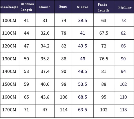The image size is (134, 119).
Task: Select the 68.5 sleeve value
Action: pos(83,97)
